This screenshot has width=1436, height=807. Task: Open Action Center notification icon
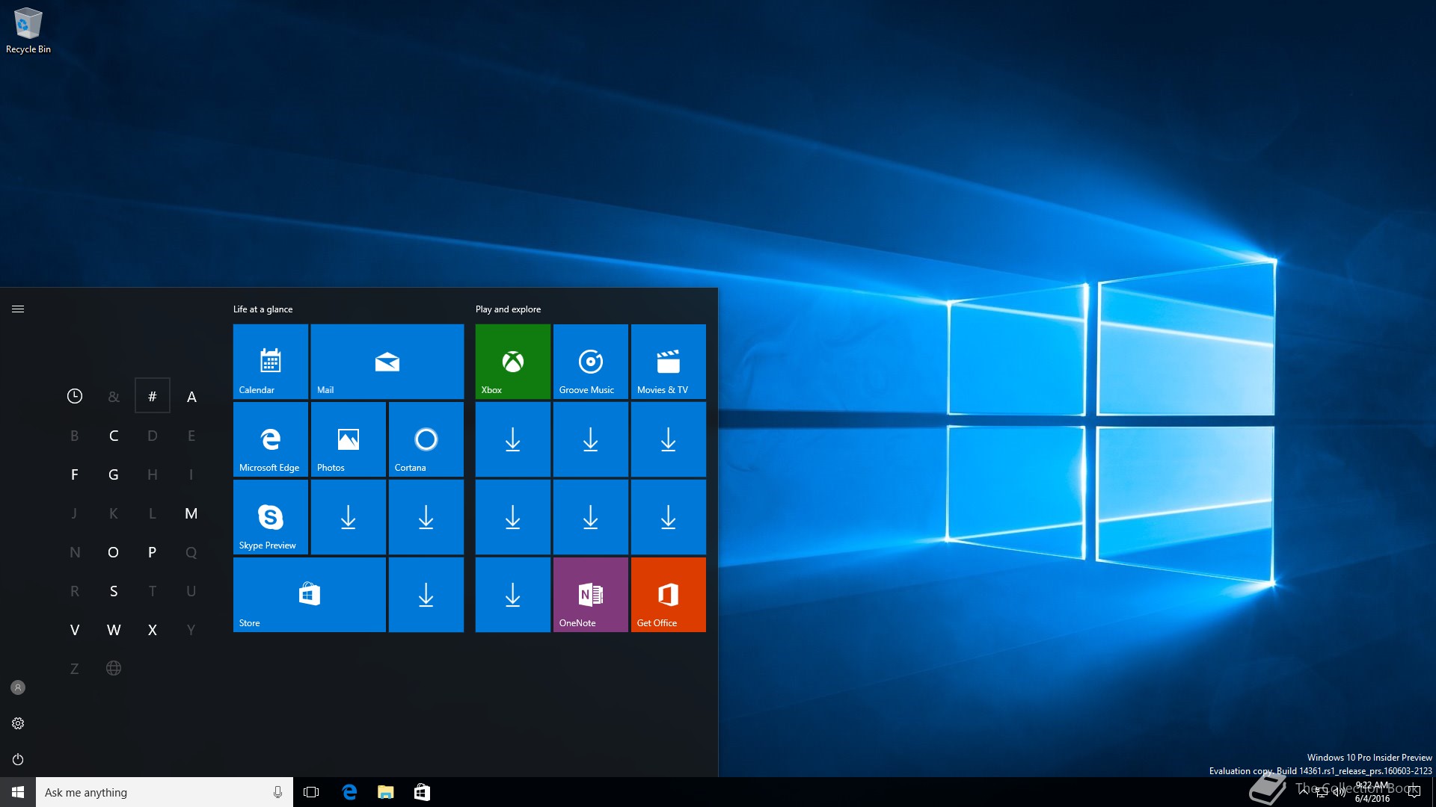coord(1414,792)
